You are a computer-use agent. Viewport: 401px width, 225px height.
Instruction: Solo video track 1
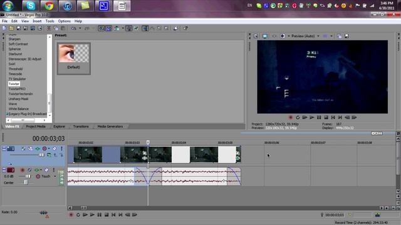[61, 149]
